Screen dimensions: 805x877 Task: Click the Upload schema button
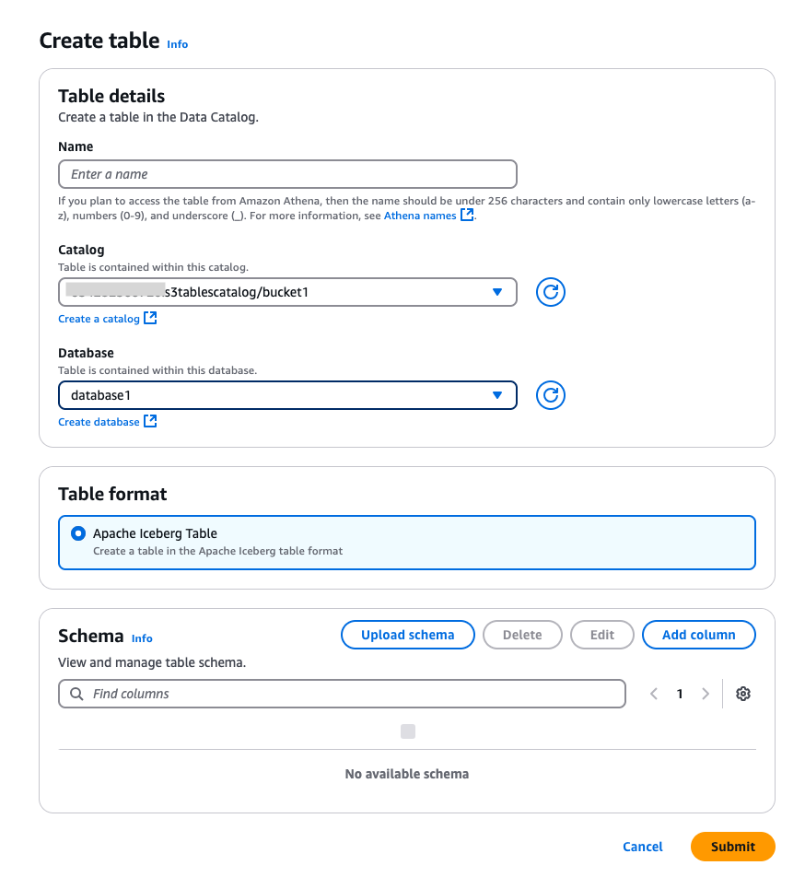(x=407, y=635)
